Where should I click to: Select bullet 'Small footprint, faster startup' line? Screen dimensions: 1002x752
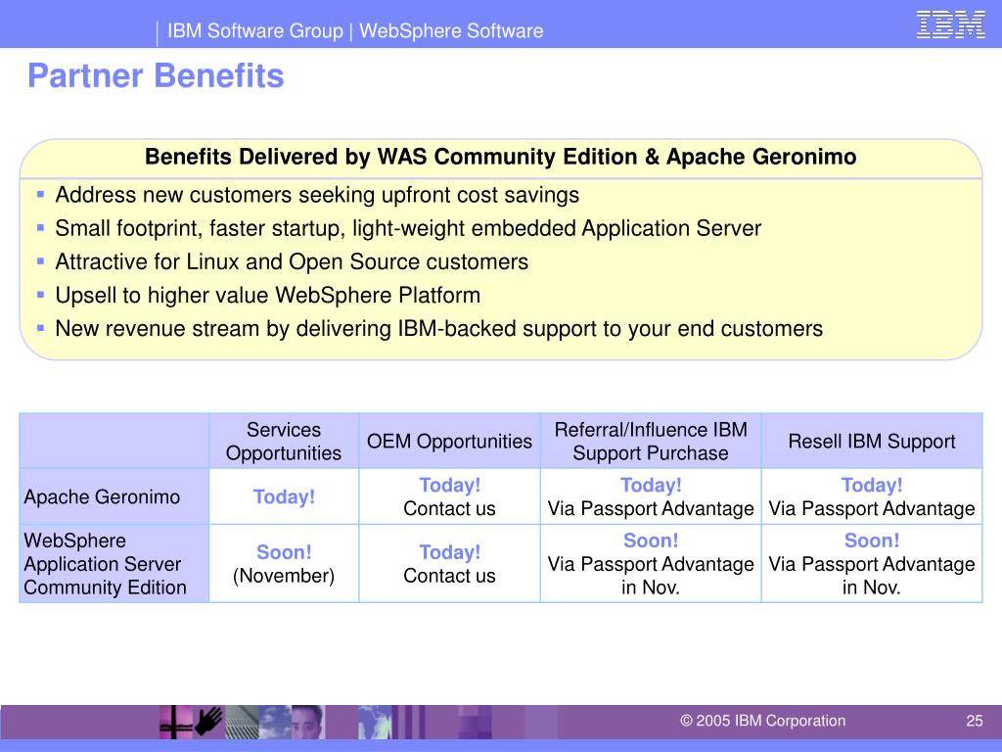pyautogui.click(x=408, y=228)
